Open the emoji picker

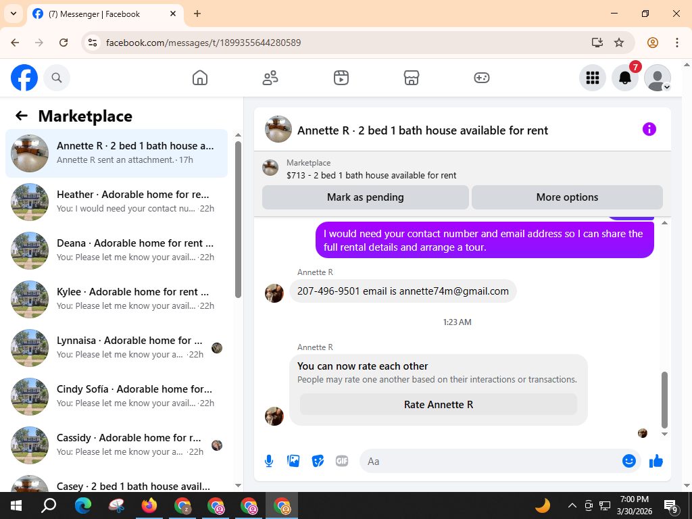[629, 461]
